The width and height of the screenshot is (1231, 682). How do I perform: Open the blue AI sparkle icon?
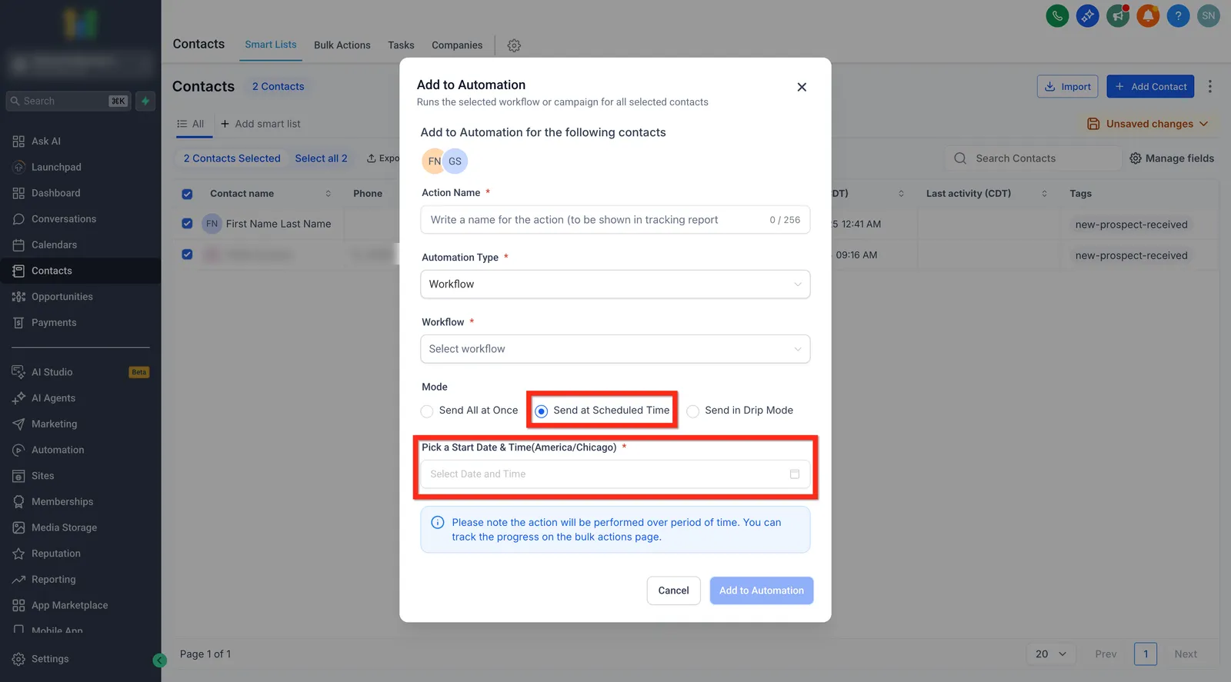1087,15
